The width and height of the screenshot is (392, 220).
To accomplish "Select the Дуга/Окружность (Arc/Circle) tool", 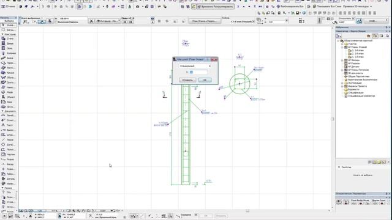I will point(8,145).
